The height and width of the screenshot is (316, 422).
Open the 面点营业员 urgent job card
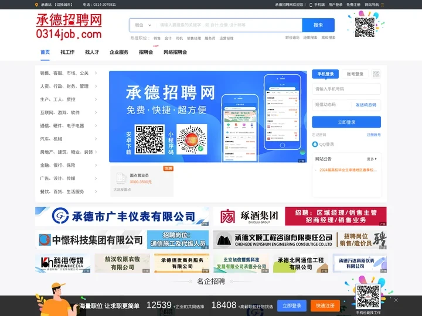click(x=142, y=181)
